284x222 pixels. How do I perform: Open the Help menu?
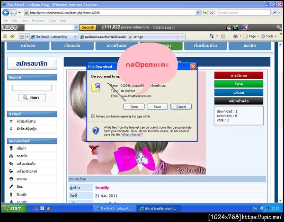63,21
